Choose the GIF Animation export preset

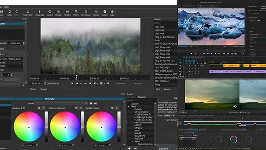(141, 112)
